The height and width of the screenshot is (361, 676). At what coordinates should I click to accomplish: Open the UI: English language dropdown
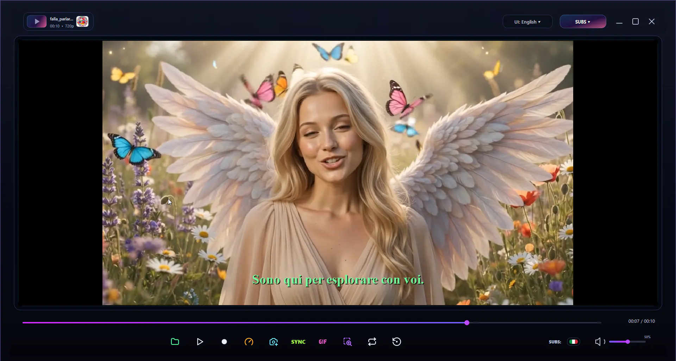[527, 22]
